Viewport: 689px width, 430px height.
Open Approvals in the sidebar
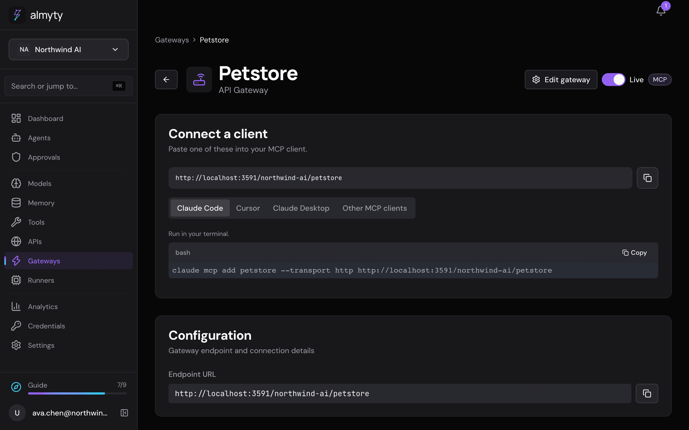coord(69,157)
